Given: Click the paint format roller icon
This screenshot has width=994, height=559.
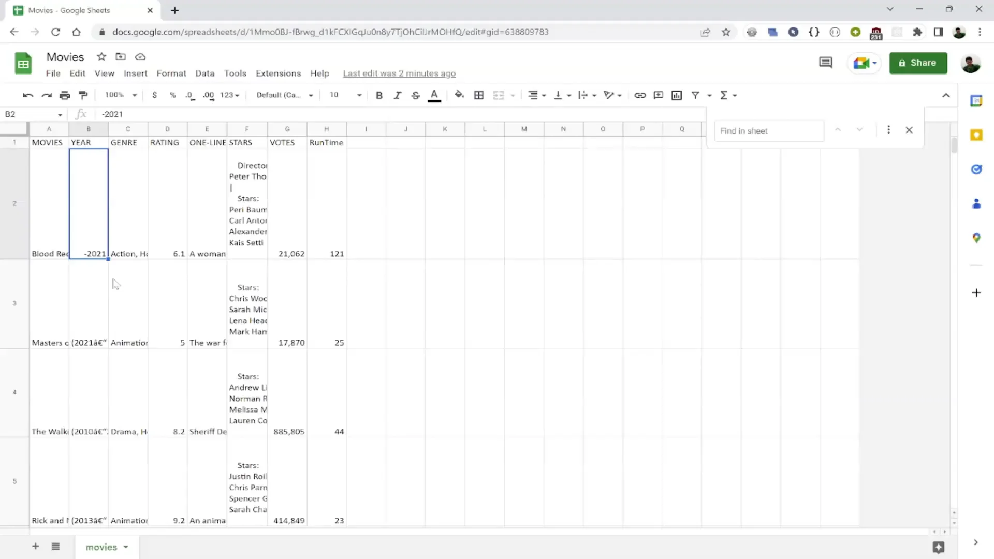Looking at the screenshot, I should 83,95.
